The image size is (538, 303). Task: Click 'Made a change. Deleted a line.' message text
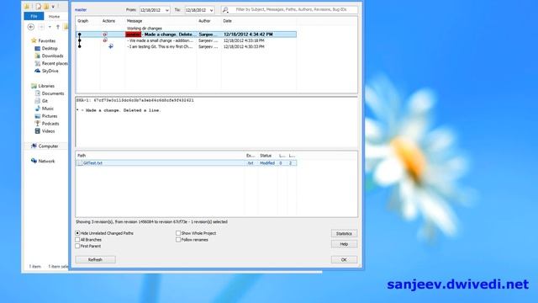tap(123, 110)
